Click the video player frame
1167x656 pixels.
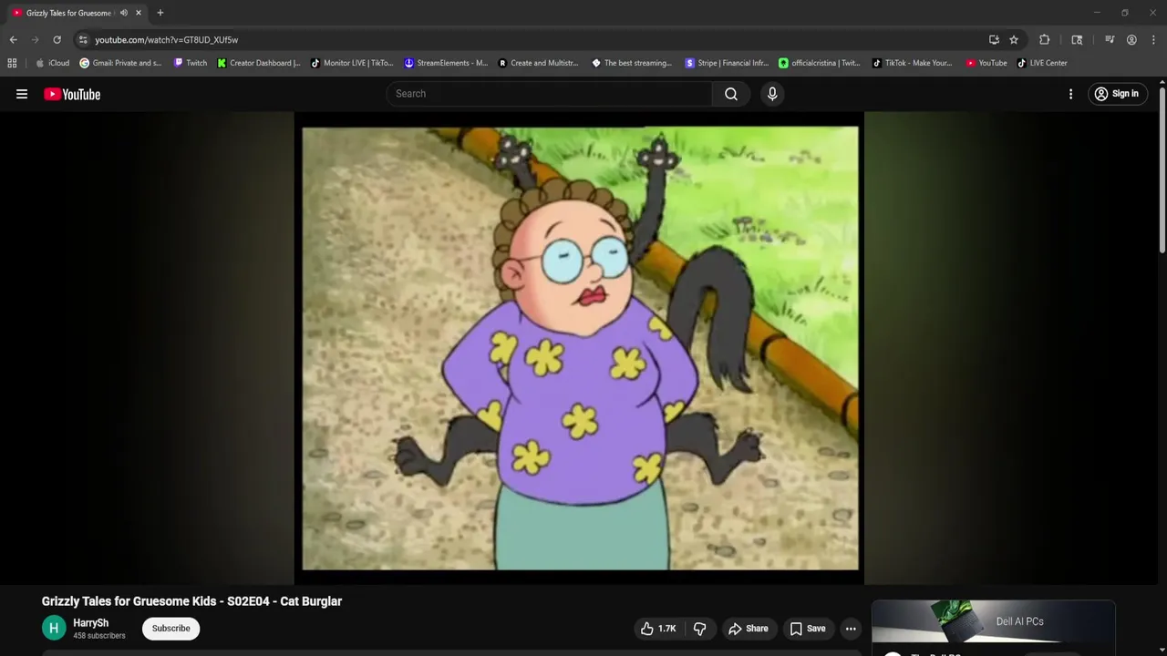580,348
